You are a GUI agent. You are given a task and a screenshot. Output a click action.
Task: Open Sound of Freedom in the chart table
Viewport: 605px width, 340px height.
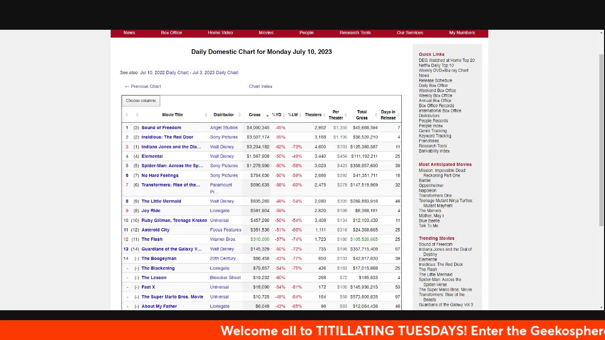(161, 127)
